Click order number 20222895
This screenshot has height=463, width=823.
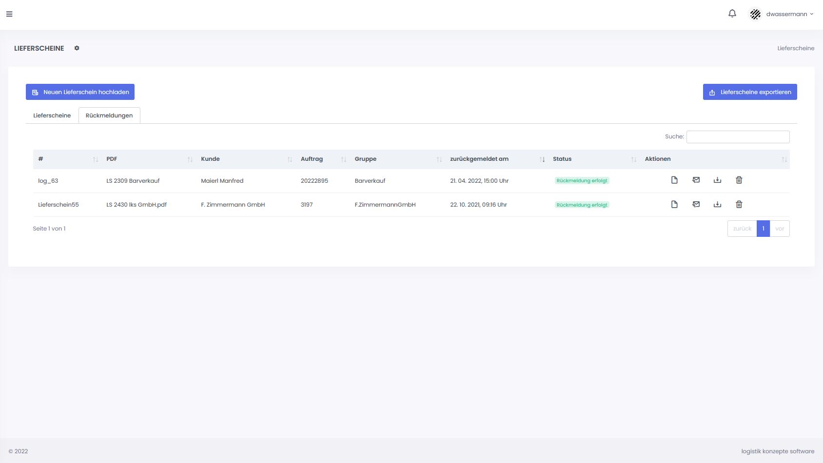point(314,181)
